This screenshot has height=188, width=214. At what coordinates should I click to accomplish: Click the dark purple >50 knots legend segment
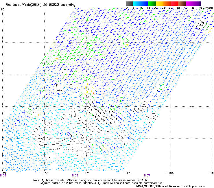[200, 3]
